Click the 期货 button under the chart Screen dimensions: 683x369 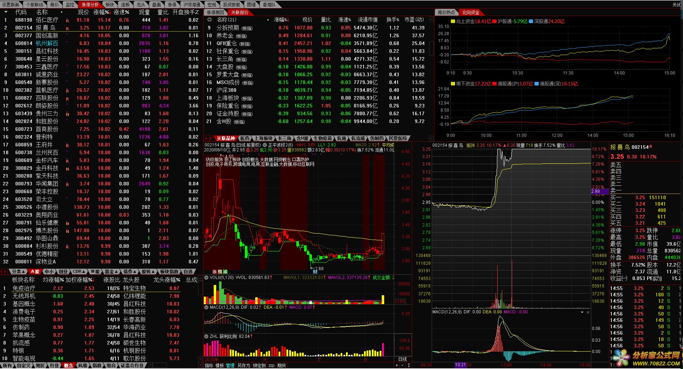coord(282,365)
